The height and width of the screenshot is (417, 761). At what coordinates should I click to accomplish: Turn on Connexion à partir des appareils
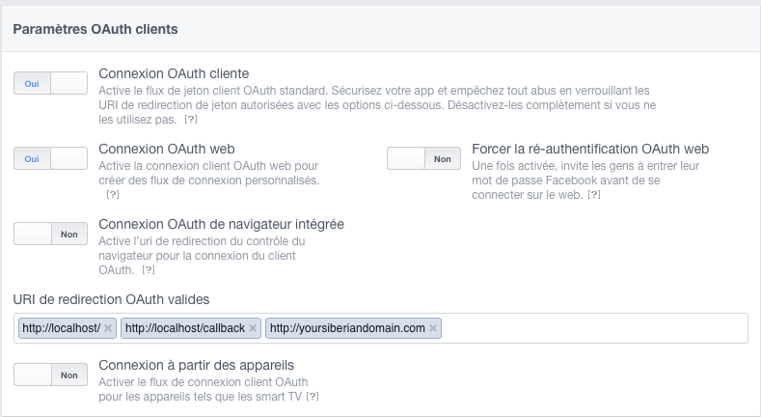[x=50, y=375]
